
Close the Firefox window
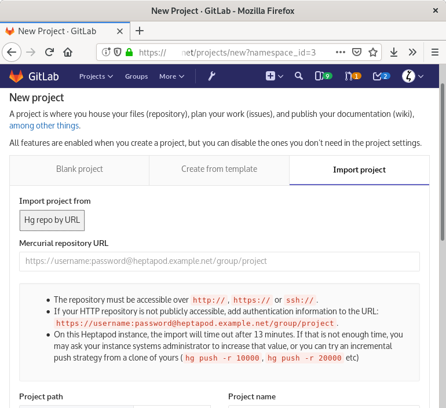click(x=435, y=10)
